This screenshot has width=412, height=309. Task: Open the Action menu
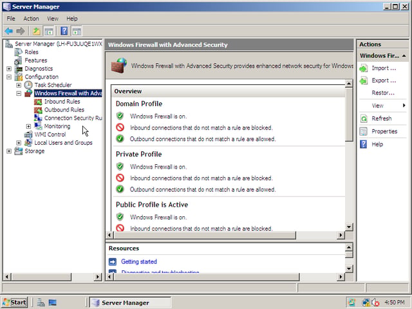click(31, 19)
